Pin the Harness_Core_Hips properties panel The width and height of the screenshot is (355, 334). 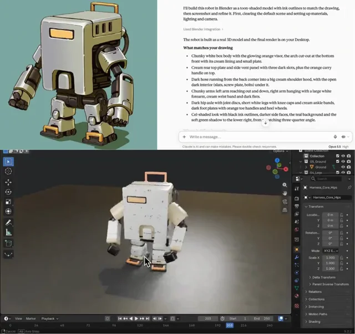349,188
